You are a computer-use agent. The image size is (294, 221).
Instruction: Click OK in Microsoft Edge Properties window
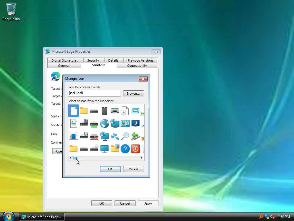(102, 203)
